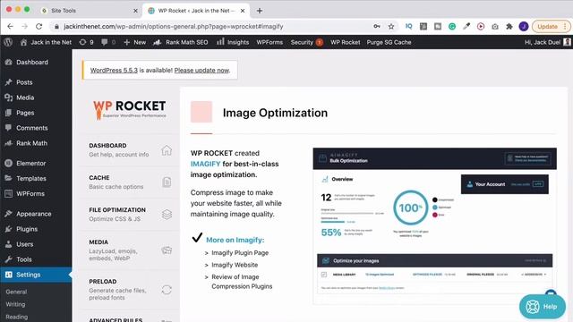Open Security admin bar item
573x322 pixels.
click(306, 42)
